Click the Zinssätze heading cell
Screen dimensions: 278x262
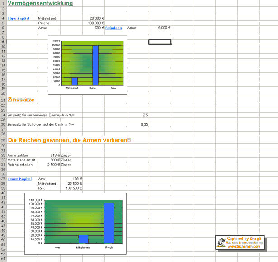tap(21, 100)
